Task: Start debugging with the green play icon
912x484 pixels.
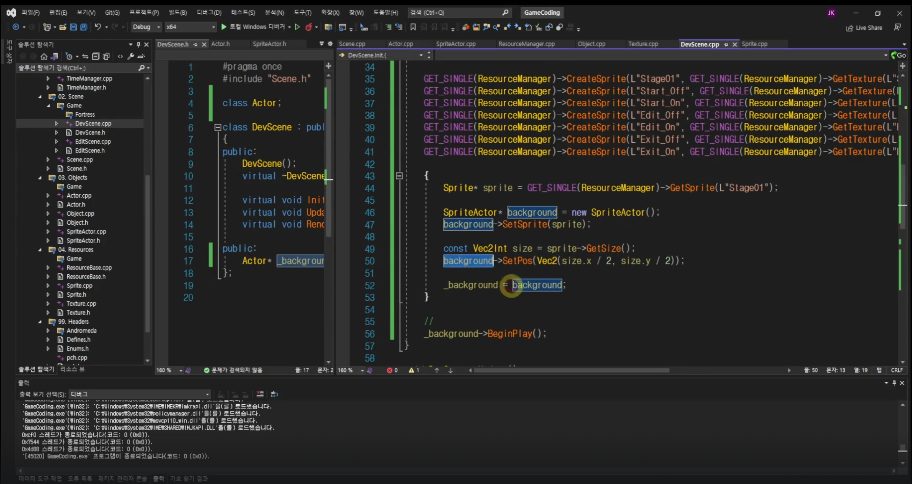Action: [224, 27]
